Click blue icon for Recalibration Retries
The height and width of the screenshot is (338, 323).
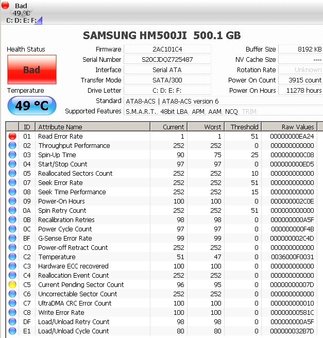[12, 219]
